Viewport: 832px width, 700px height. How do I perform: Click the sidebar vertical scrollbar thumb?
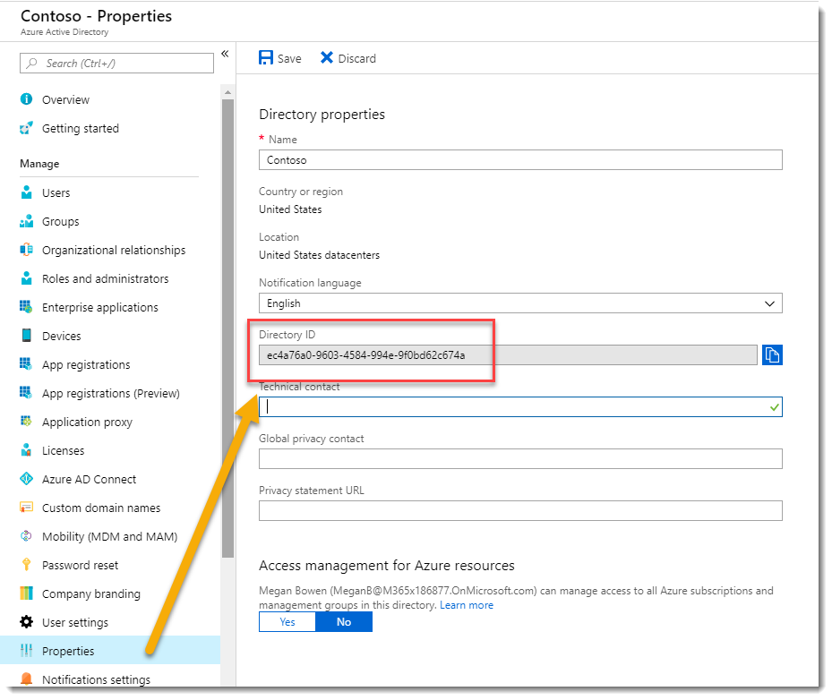tap(227, 329)
